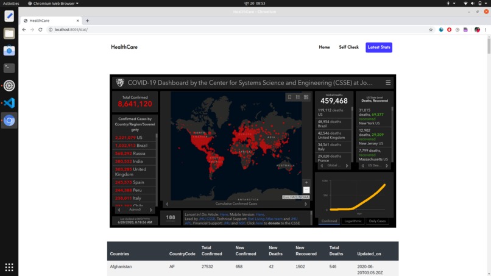This screenshot has width=491, height=276.
Task: Click the Total Confirmed column header
Action: (211, 251)
